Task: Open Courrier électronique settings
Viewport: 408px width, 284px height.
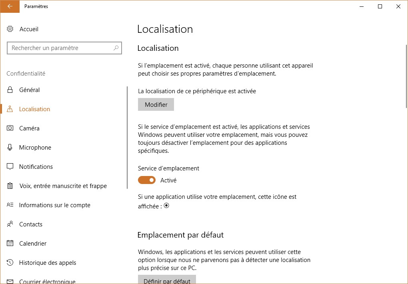Action: 47,281
